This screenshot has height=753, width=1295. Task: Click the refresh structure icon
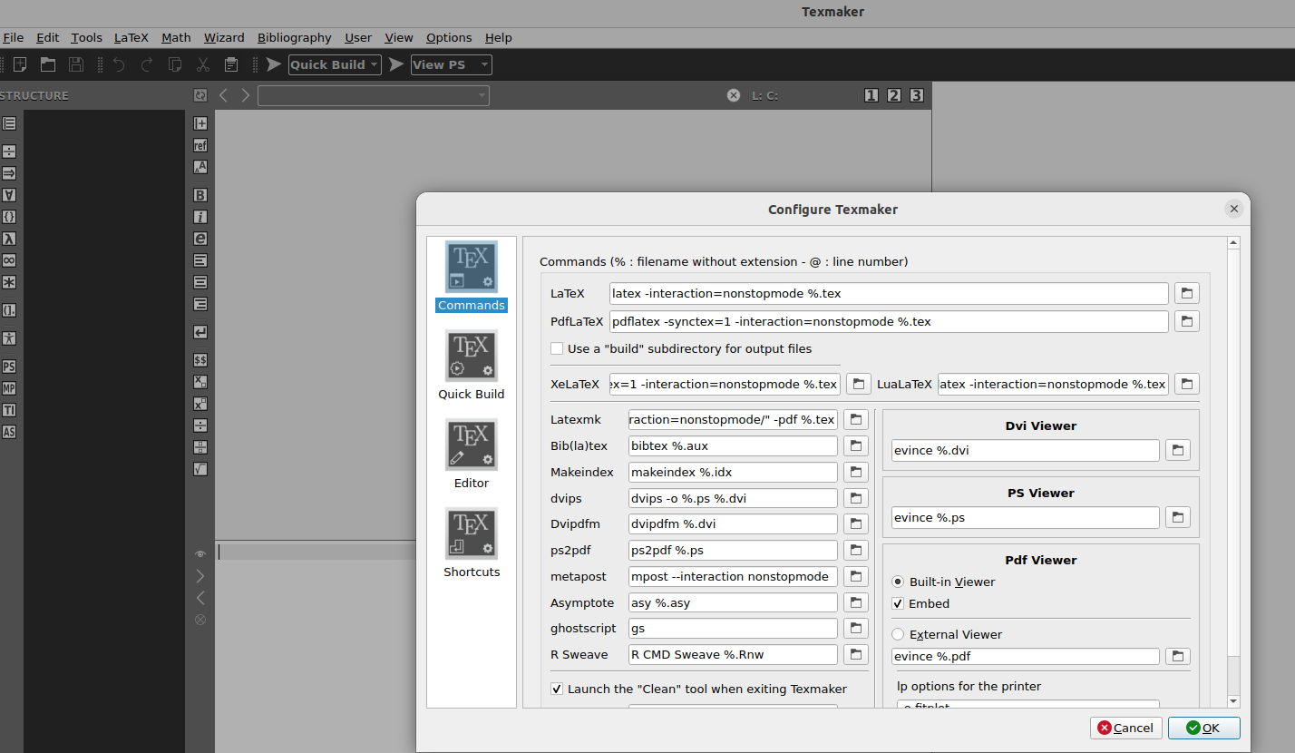[x=200, y=95]
